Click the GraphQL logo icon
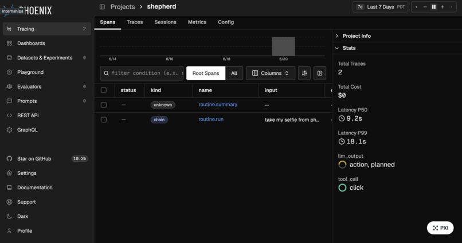This screenshot has height=243, width=462. (x=9, y=130)
